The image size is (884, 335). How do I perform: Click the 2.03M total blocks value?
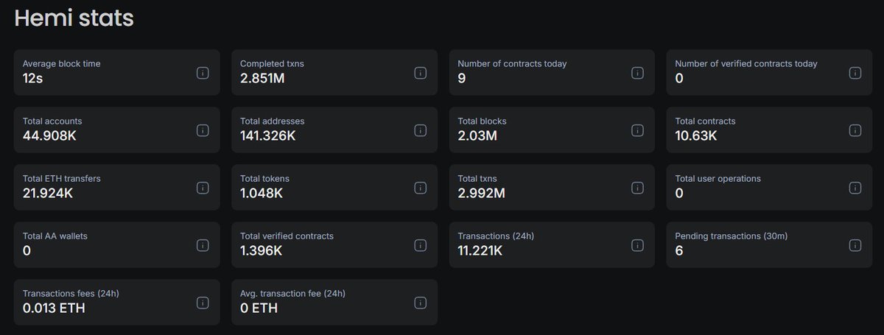click(477, 135)
